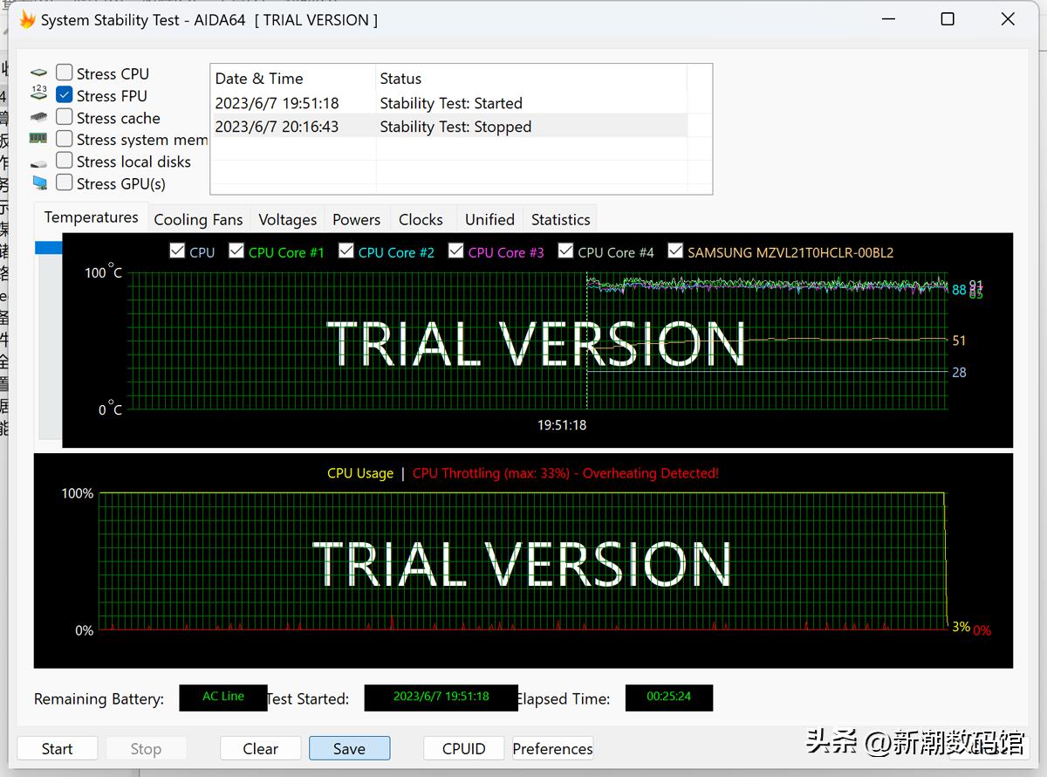Uncheck the Stress FPU option
Viewport: 1047px width, 777px height.
coord(65,95)
